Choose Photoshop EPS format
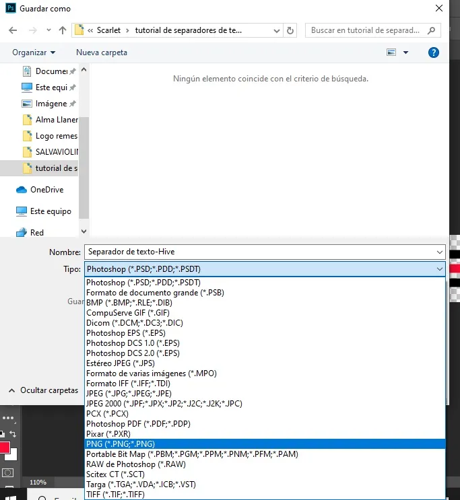 pyautogui.click(x=265, y=333)
